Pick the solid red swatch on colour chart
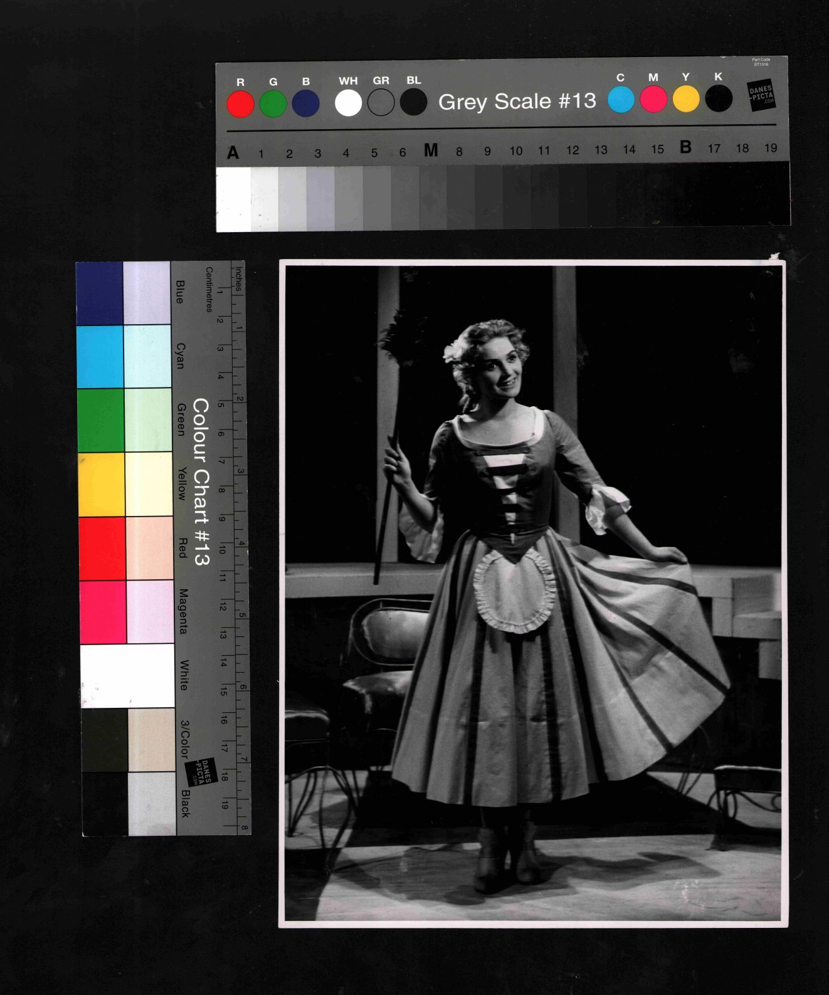The width and height of the screenshot is (829, 995). coord(102,549)
